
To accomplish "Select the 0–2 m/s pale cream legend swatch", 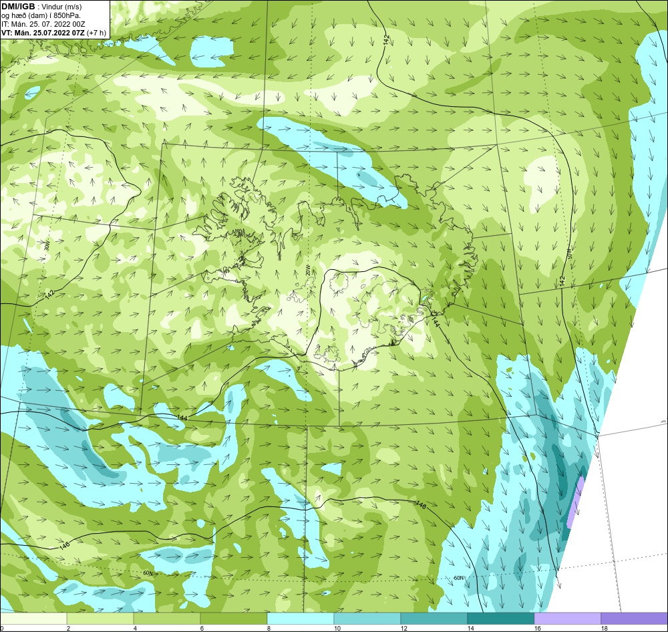I will [x=33, y=618].
